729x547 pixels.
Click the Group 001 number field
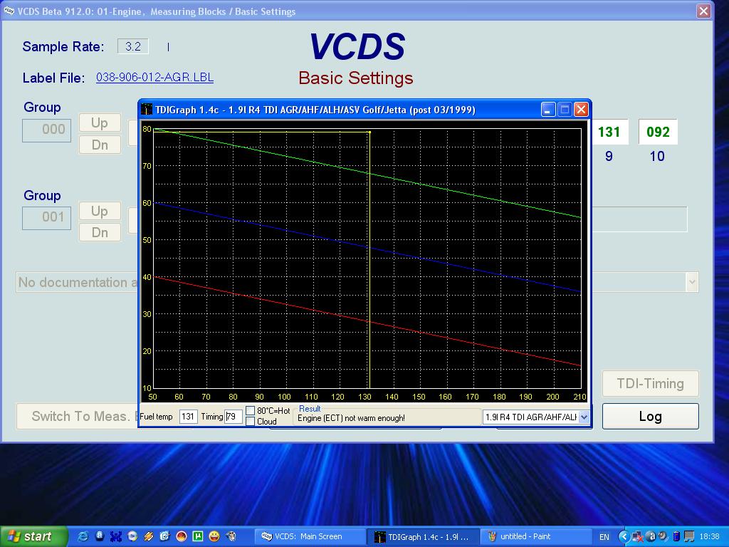(x=46, y=218)
